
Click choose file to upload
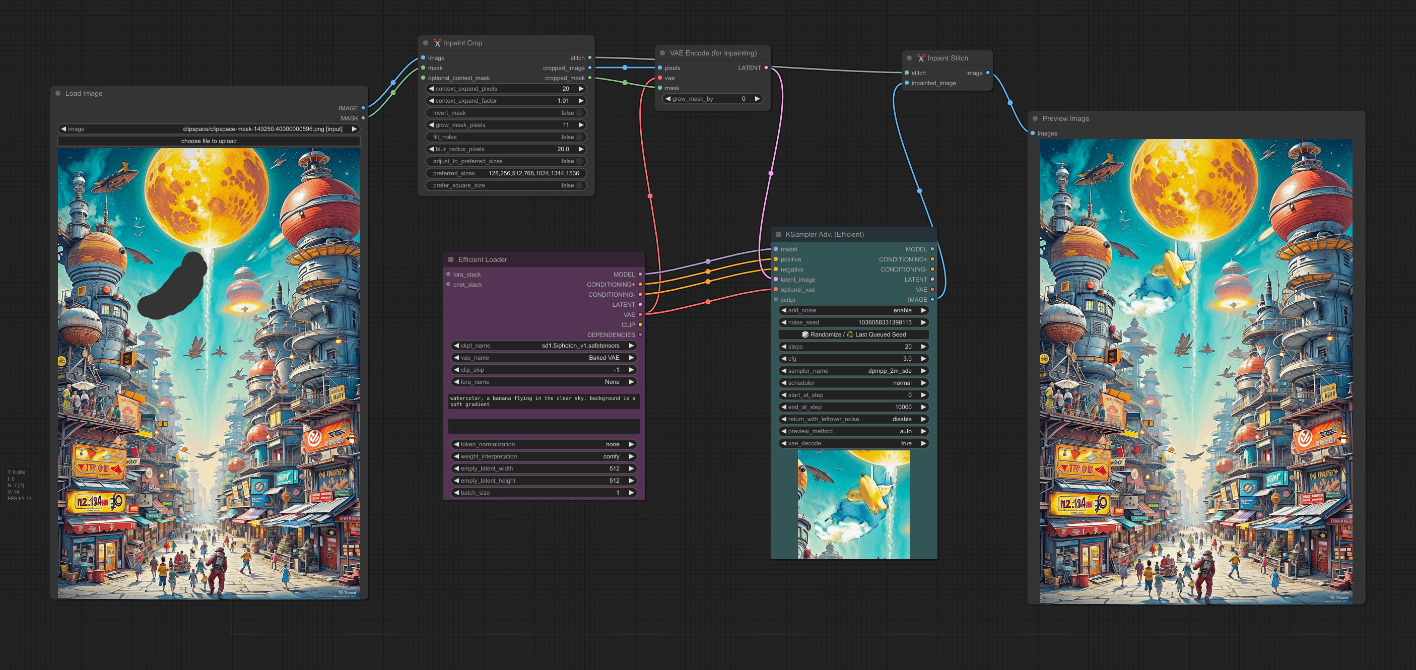(209, 141)
